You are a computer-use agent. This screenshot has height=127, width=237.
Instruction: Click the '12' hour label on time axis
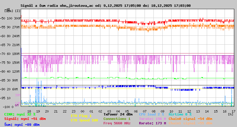[189, 111]
